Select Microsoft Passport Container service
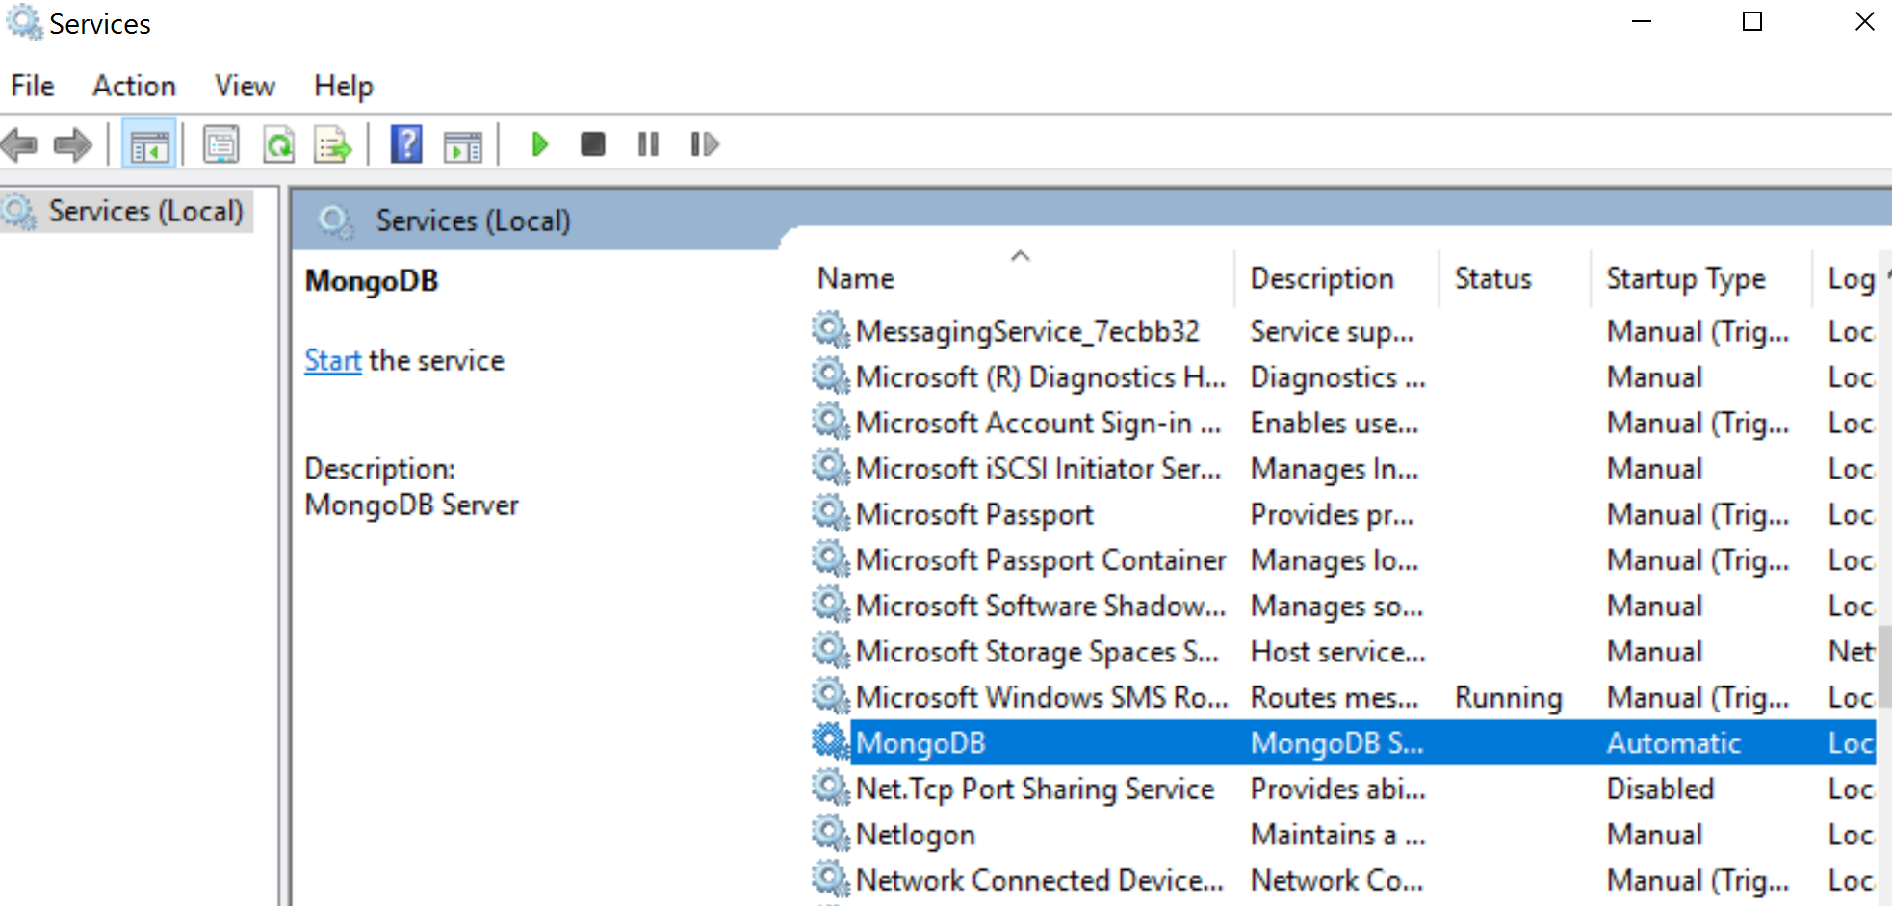 1041,559
